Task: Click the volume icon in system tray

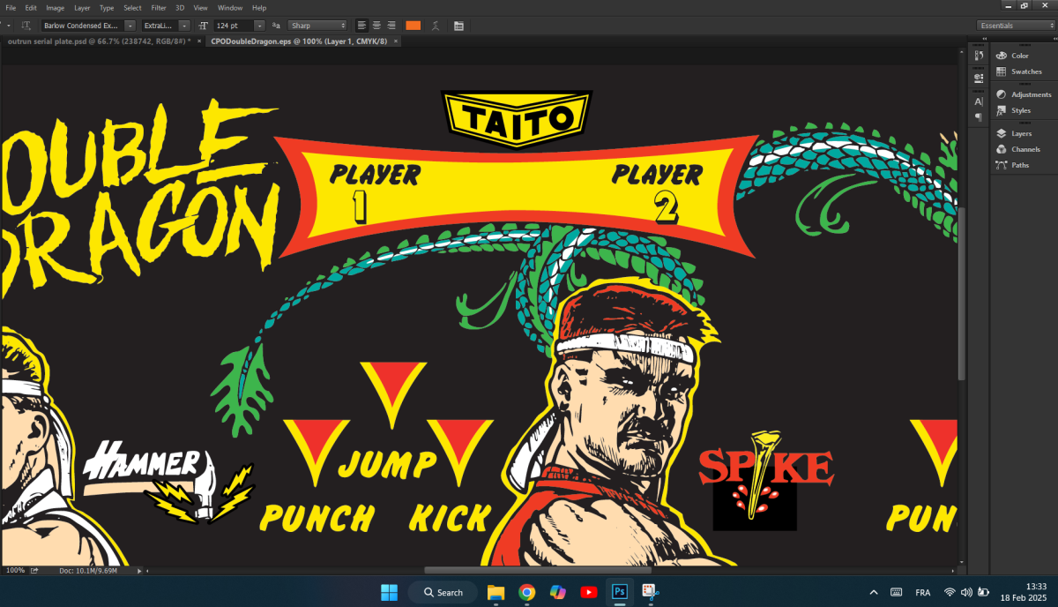Action: pyautogui.click(x=967, y=592)
